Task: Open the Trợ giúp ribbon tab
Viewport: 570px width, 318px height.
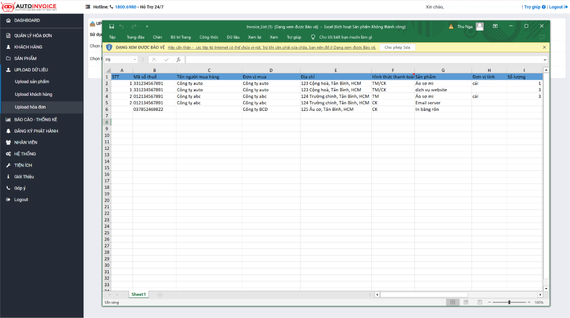Action: click(294, 37)
